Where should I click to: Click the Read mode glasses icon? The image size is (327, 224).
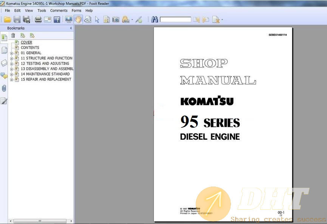(88, 20)
